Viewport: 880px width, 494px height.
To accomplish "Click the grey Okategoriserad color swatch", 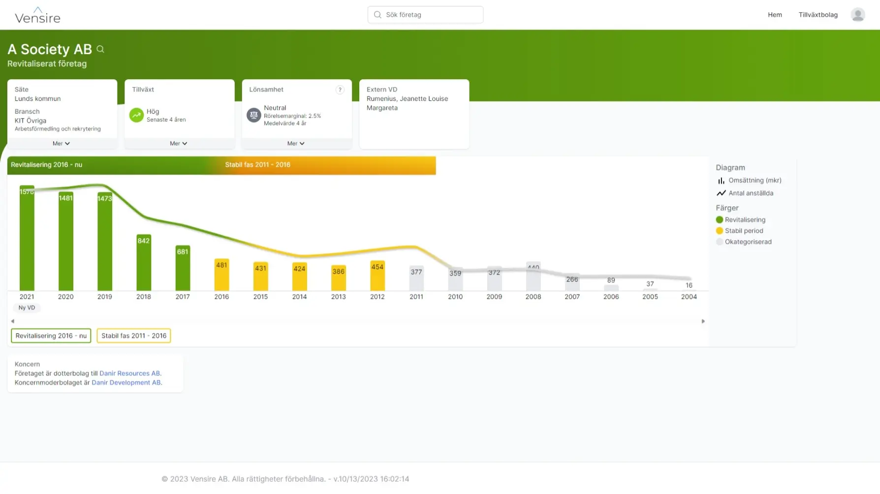I will pos(720,242).
